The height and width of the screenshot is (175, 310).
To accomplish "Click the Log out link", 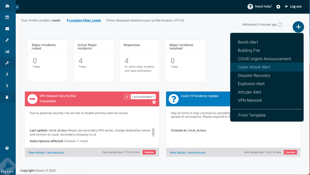I will 293,6.
